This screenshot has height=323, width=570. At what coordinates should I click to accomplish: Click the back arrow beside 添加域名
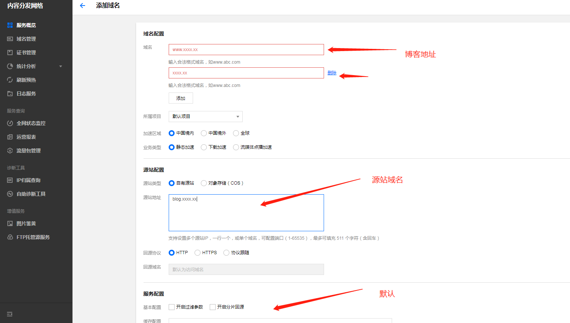(82, 6)
